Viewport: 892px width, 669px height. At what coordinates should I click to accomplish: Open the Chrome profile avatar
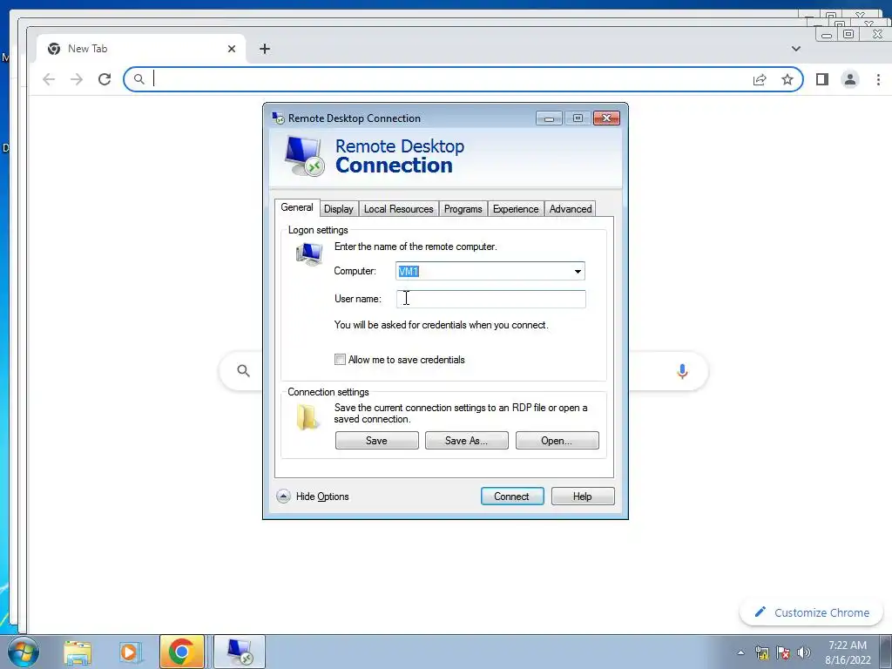pyautogui.click(x=850, y=79)
